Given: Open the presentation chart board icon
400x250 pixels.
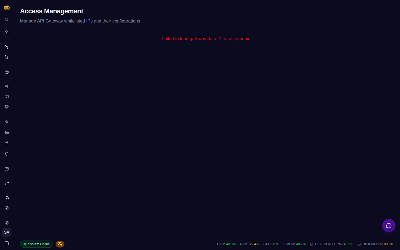Looking at the screenshot, I should pos(7,169).
